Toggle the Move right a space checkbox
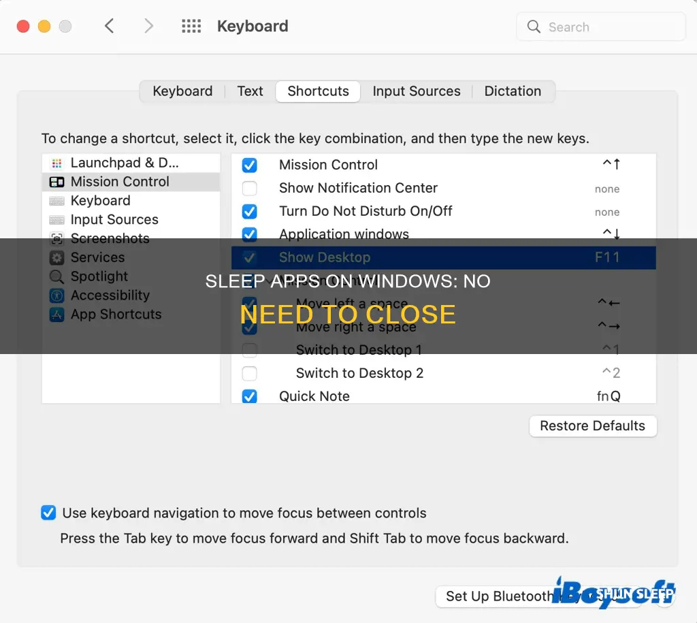 [249, 327]
